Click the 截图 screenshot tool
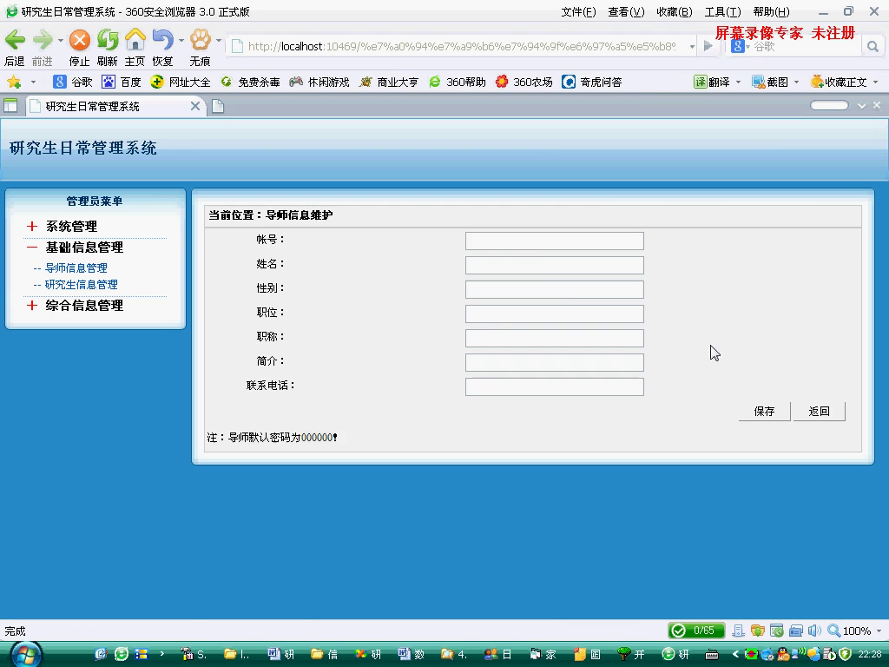The width and height of the screenshot is (889, 667). pos(771,83)
